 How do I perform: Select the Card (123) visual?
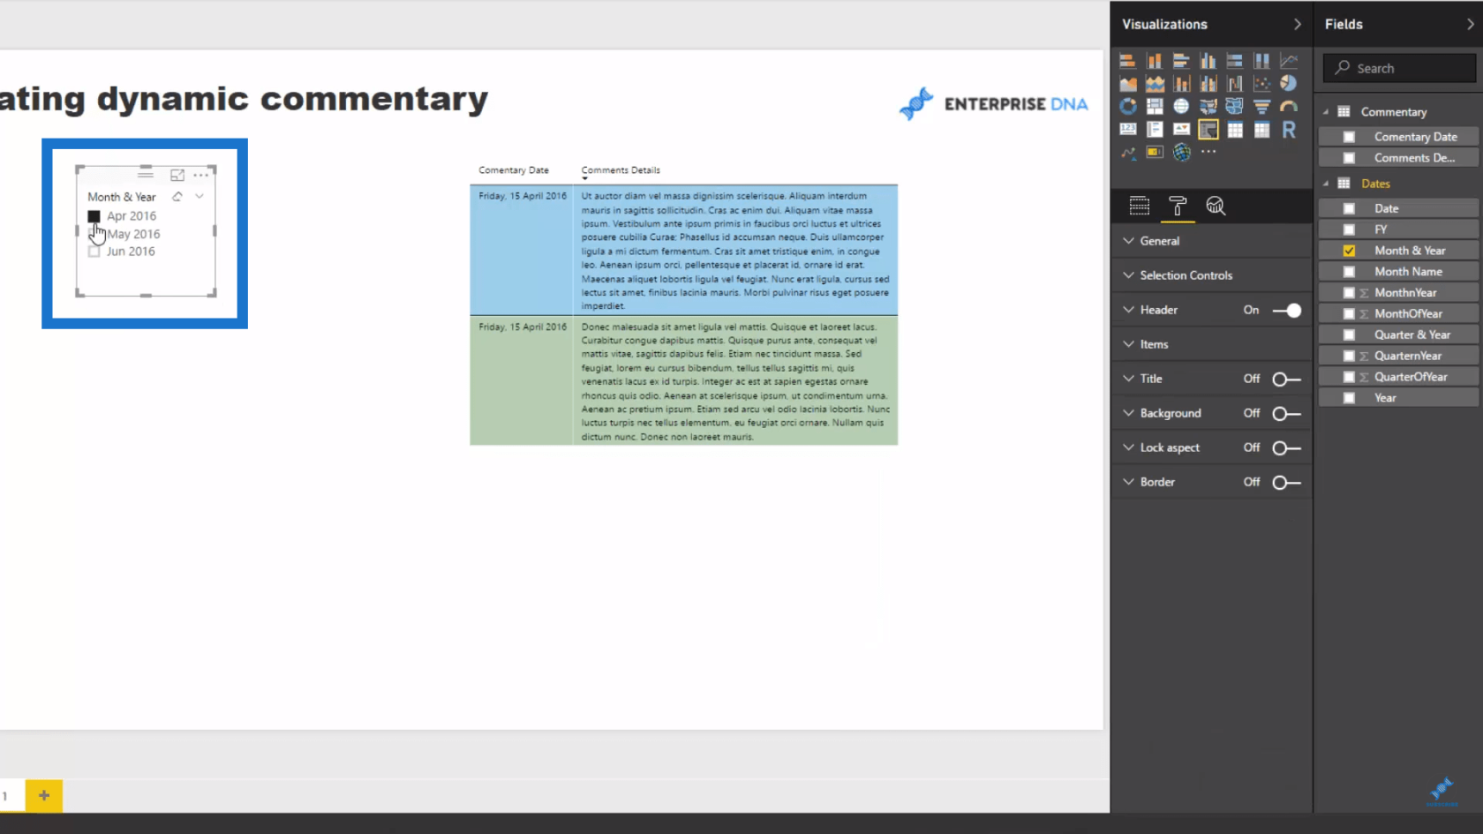(x=1127, y=130)
